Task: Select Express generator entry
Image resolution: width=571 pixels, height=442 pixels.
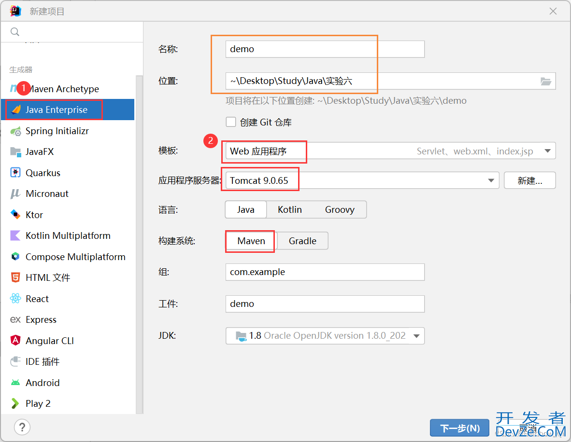Action: [68, 320]
